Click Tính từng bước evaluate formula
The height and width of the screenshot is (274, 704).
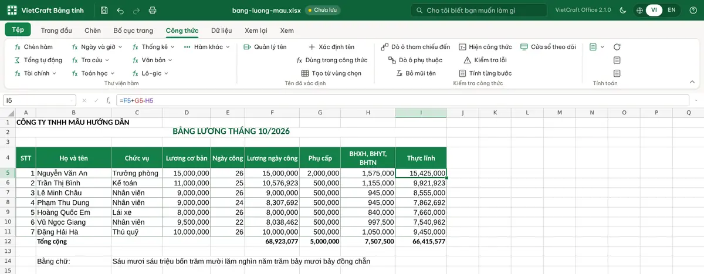coord(485,73)
